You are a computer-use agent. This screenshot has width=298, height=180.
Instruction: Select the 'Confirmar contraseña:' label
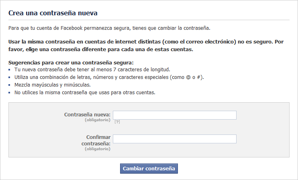(96, 141)
